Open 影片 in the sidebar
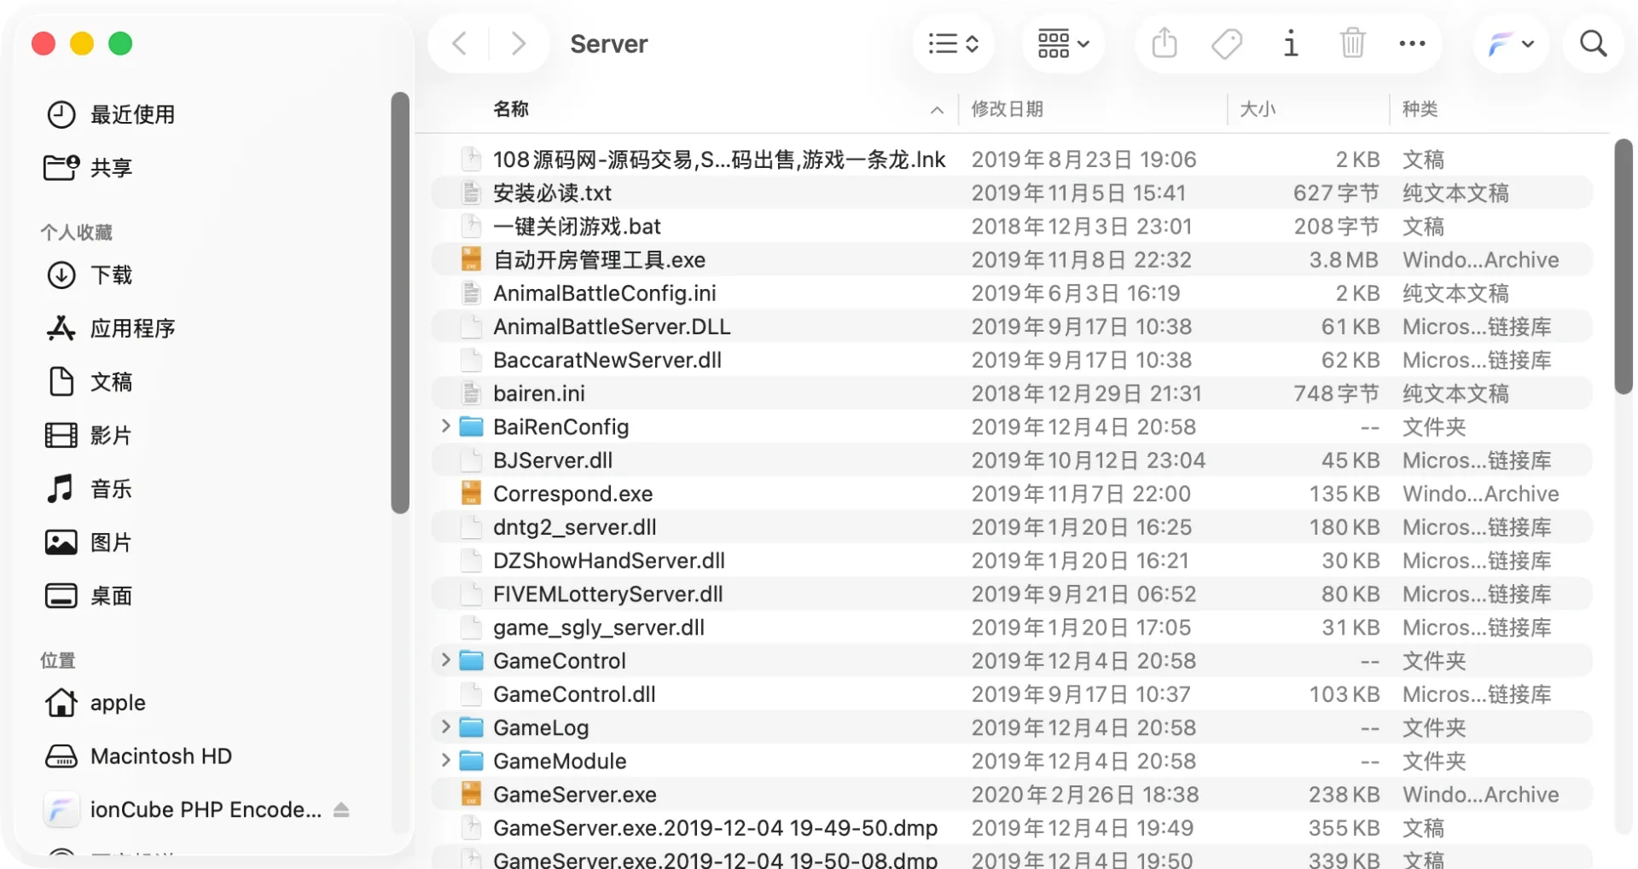This screenshot has width=1638, height=869. (89, 435)
